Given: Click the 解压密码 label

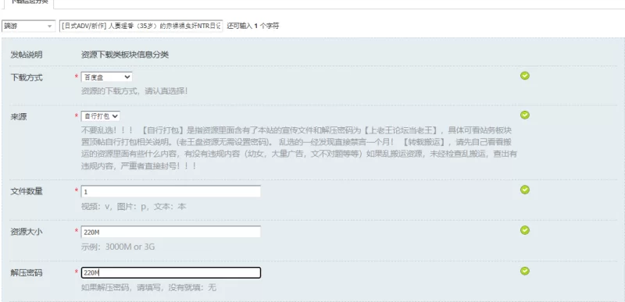Looking at the screenshot, I should pos(27,273).
